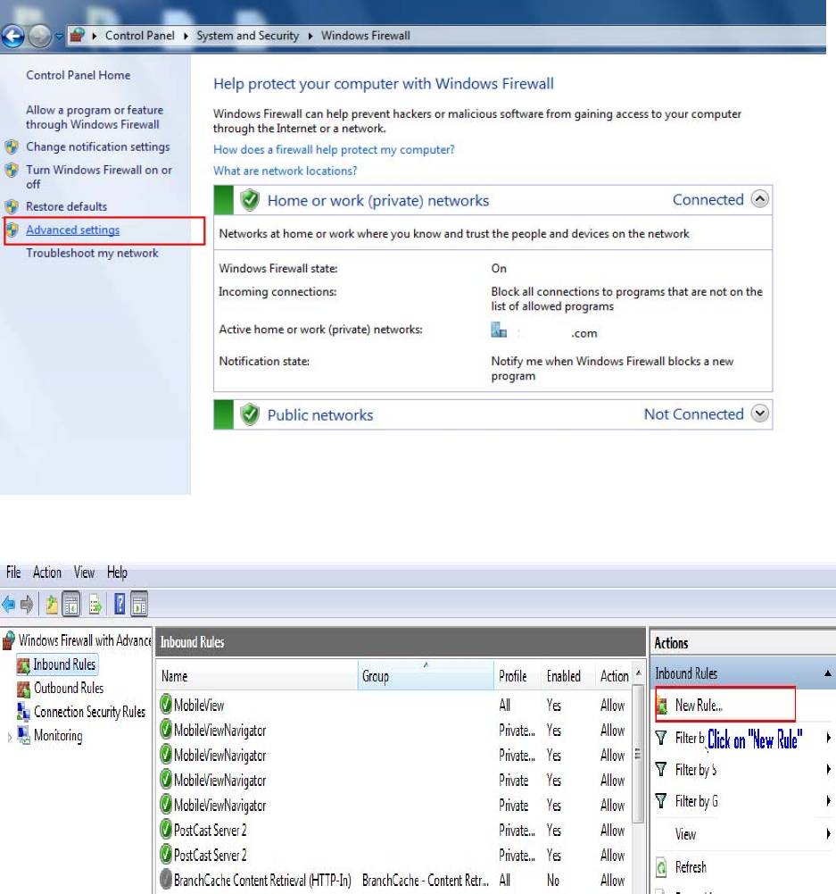836x894 pixels.
Task: Click the Help toolbar icon
Action: 120,605
